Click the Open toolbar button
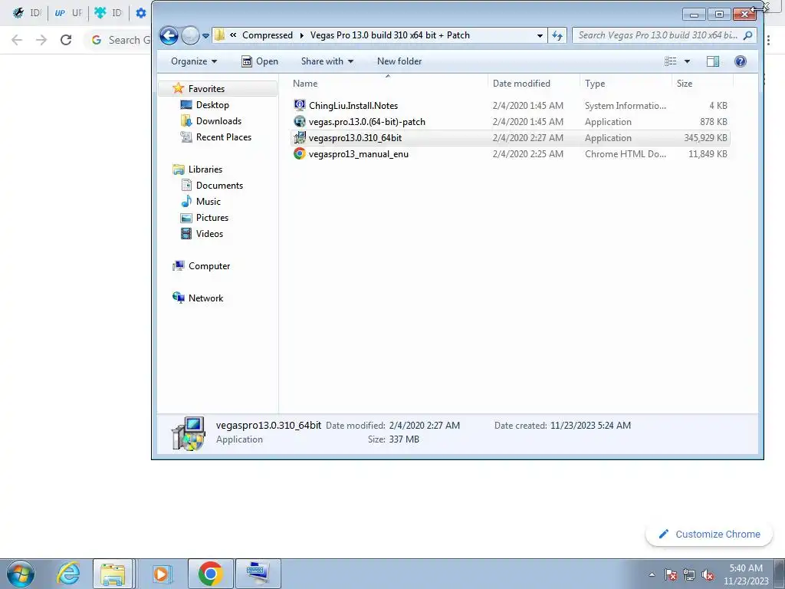 pos(260,61)
